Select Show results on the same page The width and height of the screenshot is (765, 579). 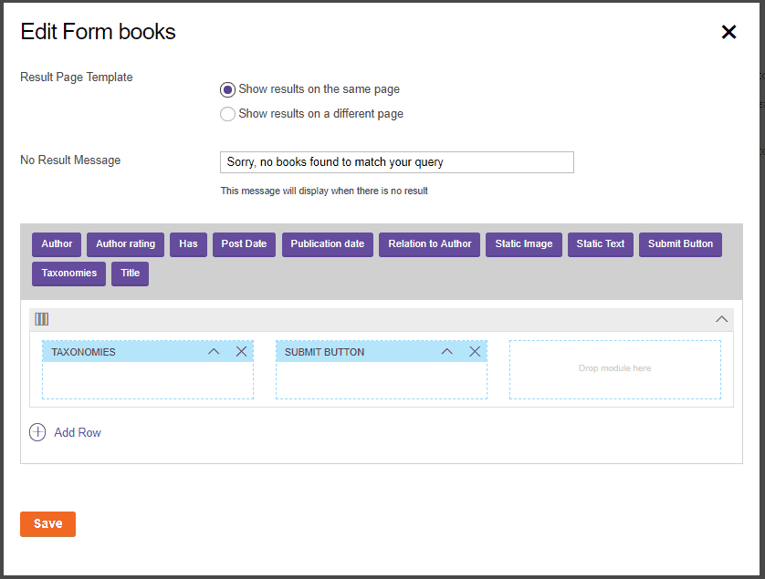(227, 89)
